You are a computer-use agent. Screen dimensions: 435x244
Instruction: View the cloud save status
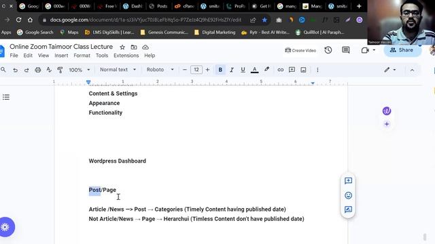145,47
